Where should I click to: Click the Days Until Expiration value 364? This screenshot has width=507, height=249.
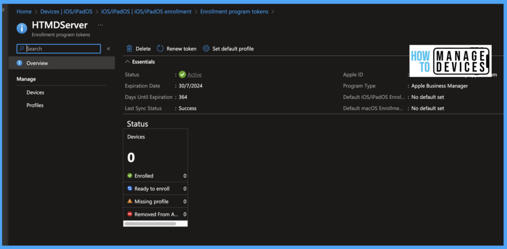tap(183, 97)
